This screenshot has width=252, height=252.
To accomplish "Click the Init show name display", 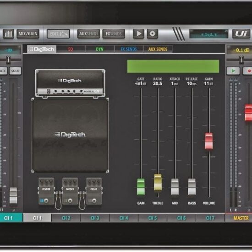I will [x=209, y=34].
